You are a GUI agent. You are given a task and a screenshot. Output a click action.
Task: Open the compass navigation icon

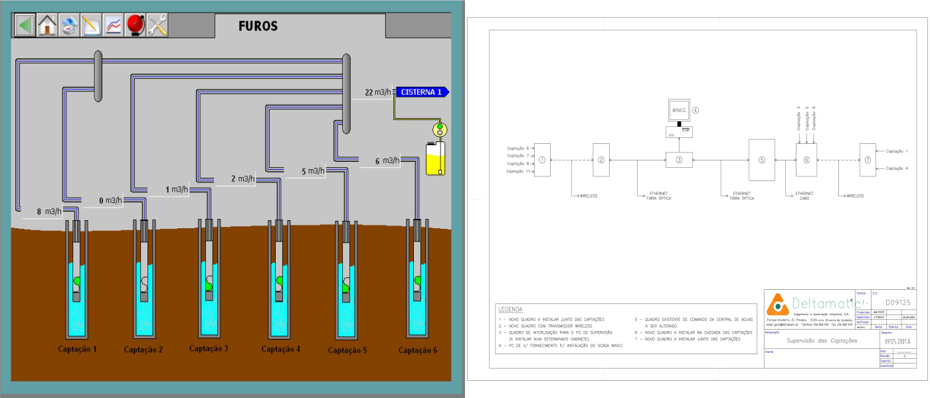click(69, 25)
